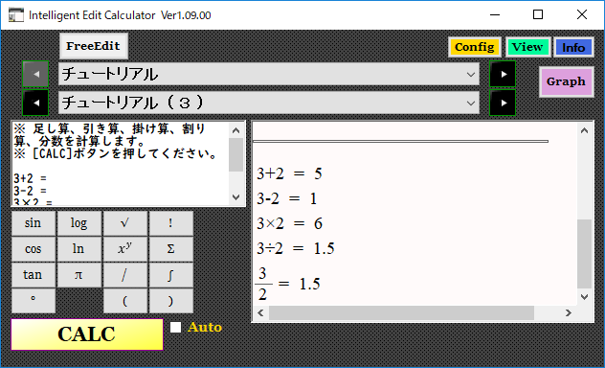Viewport: 605px width, 368px height.
Task: Click the cos function key
Action: click(x=34, y=248)
